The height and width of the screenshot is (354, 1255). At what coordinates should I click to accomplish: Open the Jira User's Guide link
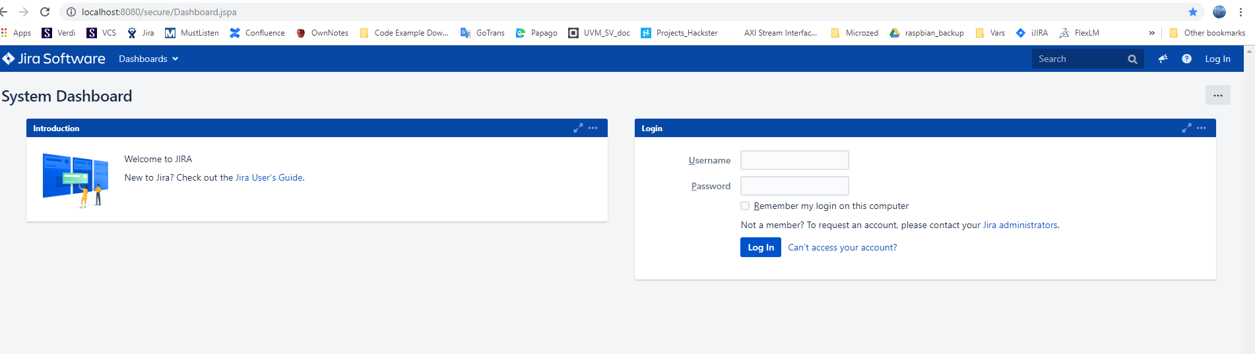tap(269, 177)
